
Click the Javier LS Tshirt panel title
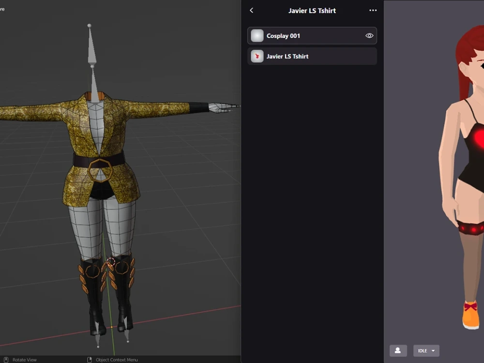[312, 11]
